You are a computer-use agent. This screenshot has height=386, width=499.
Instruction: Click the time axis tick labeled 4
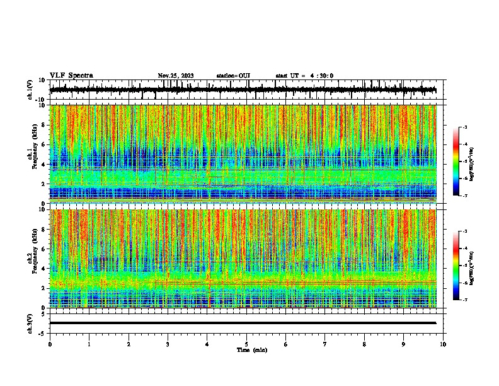(207, 344)
